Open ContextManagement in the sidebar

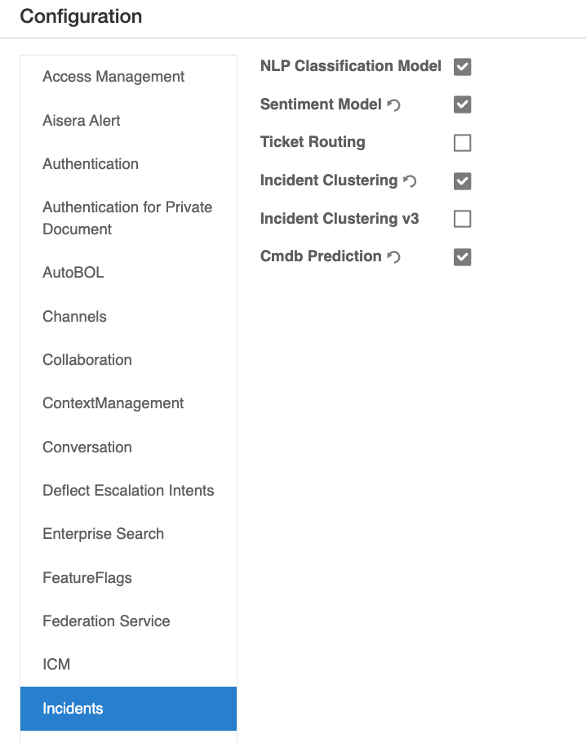[x=113, y=403]
